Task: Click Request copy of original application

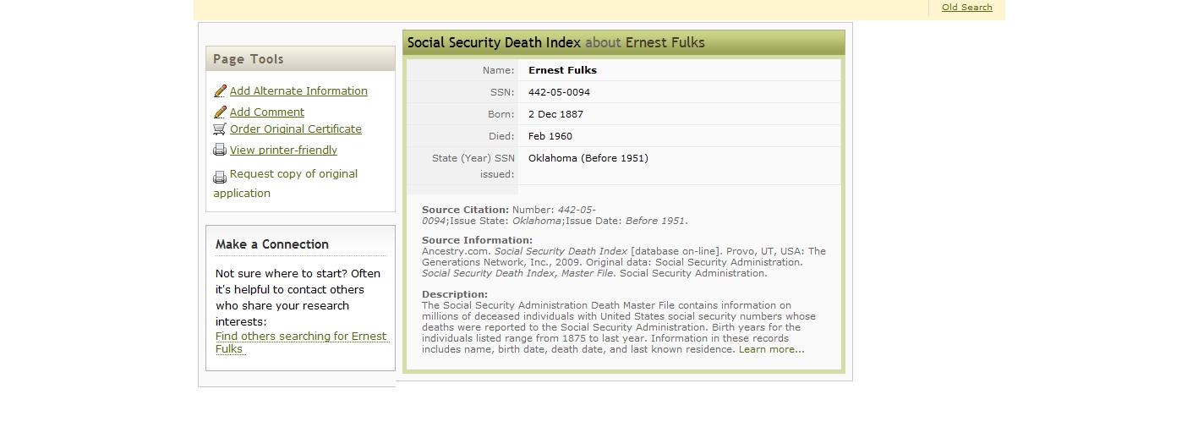Action: (293, 174)
